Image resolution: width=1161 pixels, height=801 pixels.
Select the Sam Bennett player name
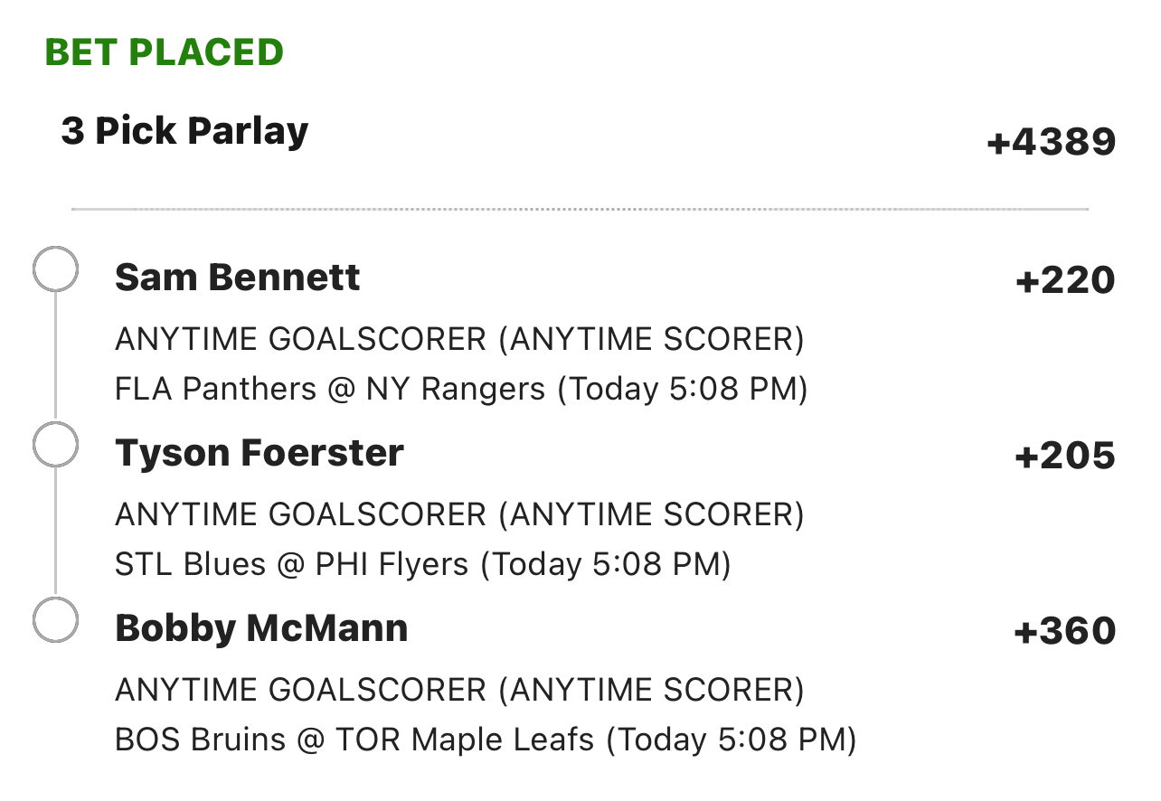[238, 278]
